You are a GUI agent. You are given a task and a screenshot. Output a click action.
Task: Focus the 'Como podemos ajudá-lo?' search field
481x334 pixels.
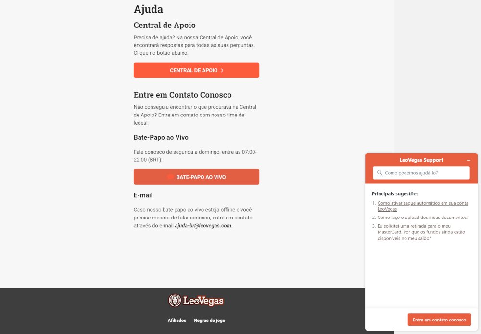[x=425, y=172]
